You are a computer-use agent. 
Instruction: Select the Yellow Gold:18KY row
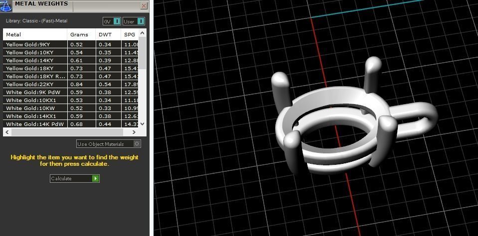click(x=71, y=68)
